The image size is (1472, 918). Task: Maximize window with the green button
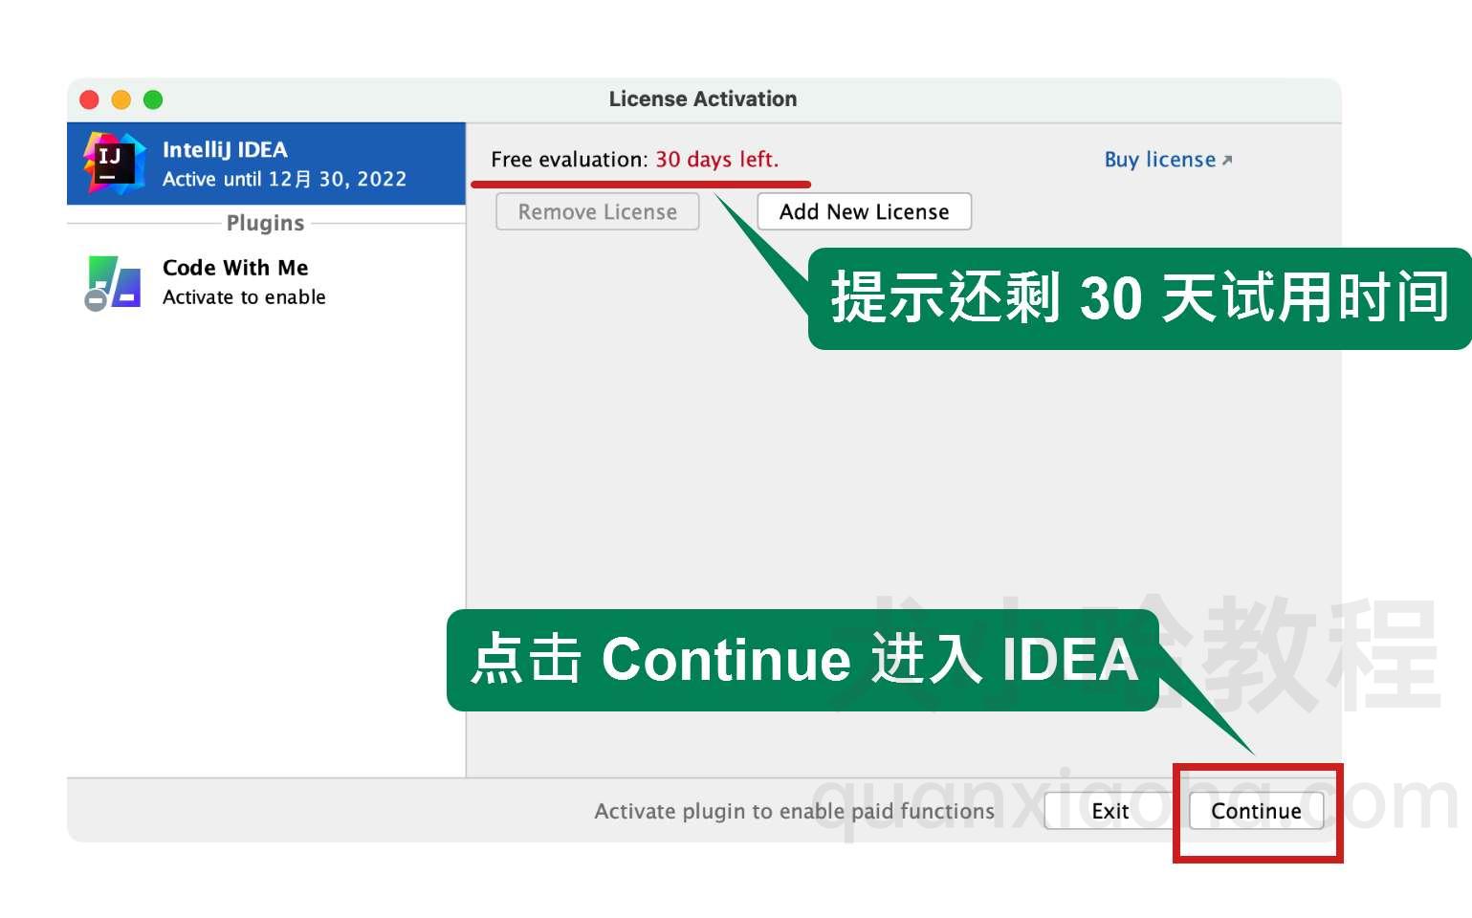pyautogui.click(x=153, y=99)
